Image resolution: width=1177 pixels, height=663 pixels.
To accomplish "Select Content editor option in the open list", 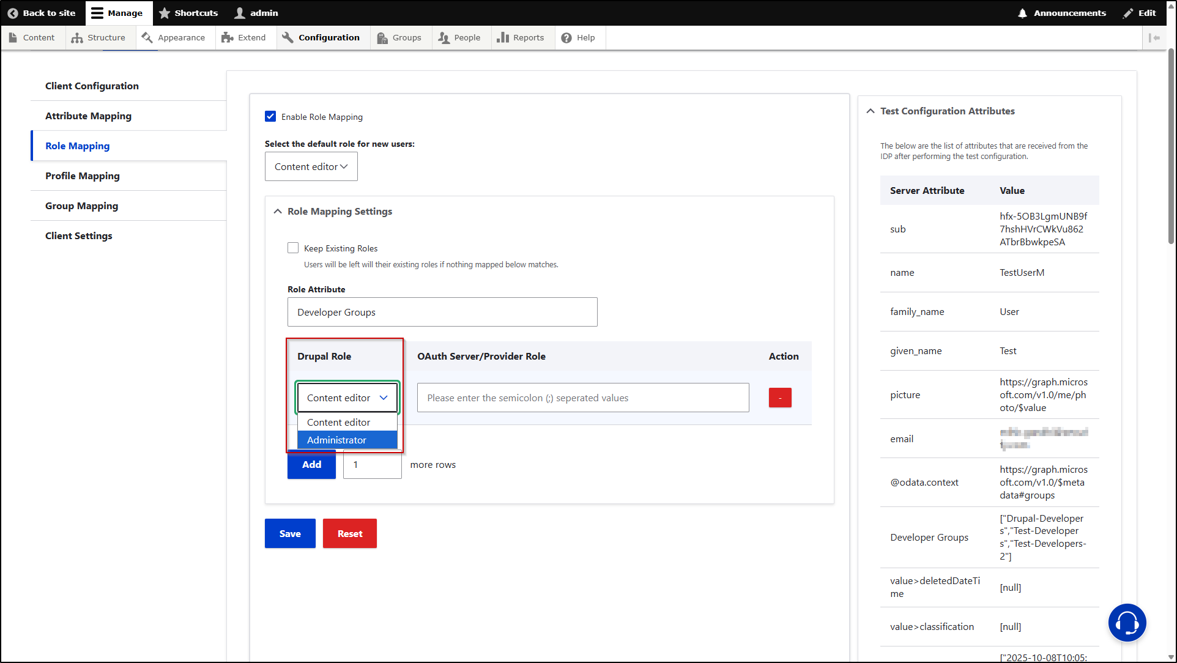I will [x=347, y=422].
